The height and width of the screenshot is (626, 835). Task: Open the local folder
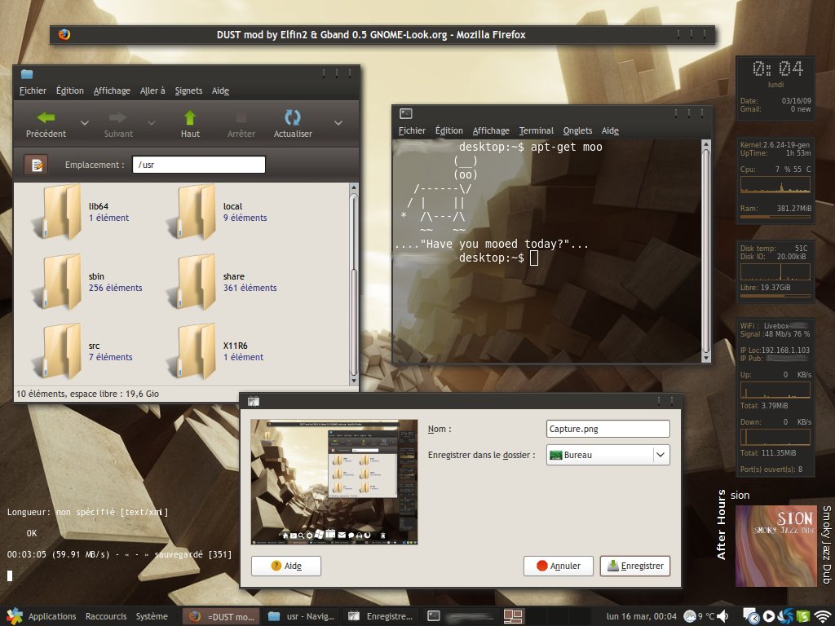194,211
